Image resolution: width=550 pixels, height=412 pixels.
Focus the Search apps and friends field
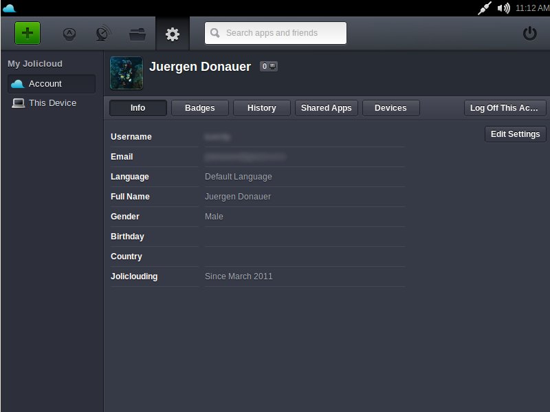point(276,33)
